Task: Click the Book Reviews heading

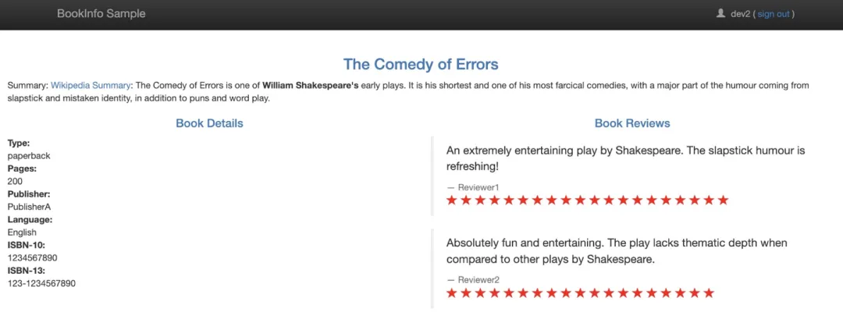Action: pyautogui.click(x=632, y=123)
